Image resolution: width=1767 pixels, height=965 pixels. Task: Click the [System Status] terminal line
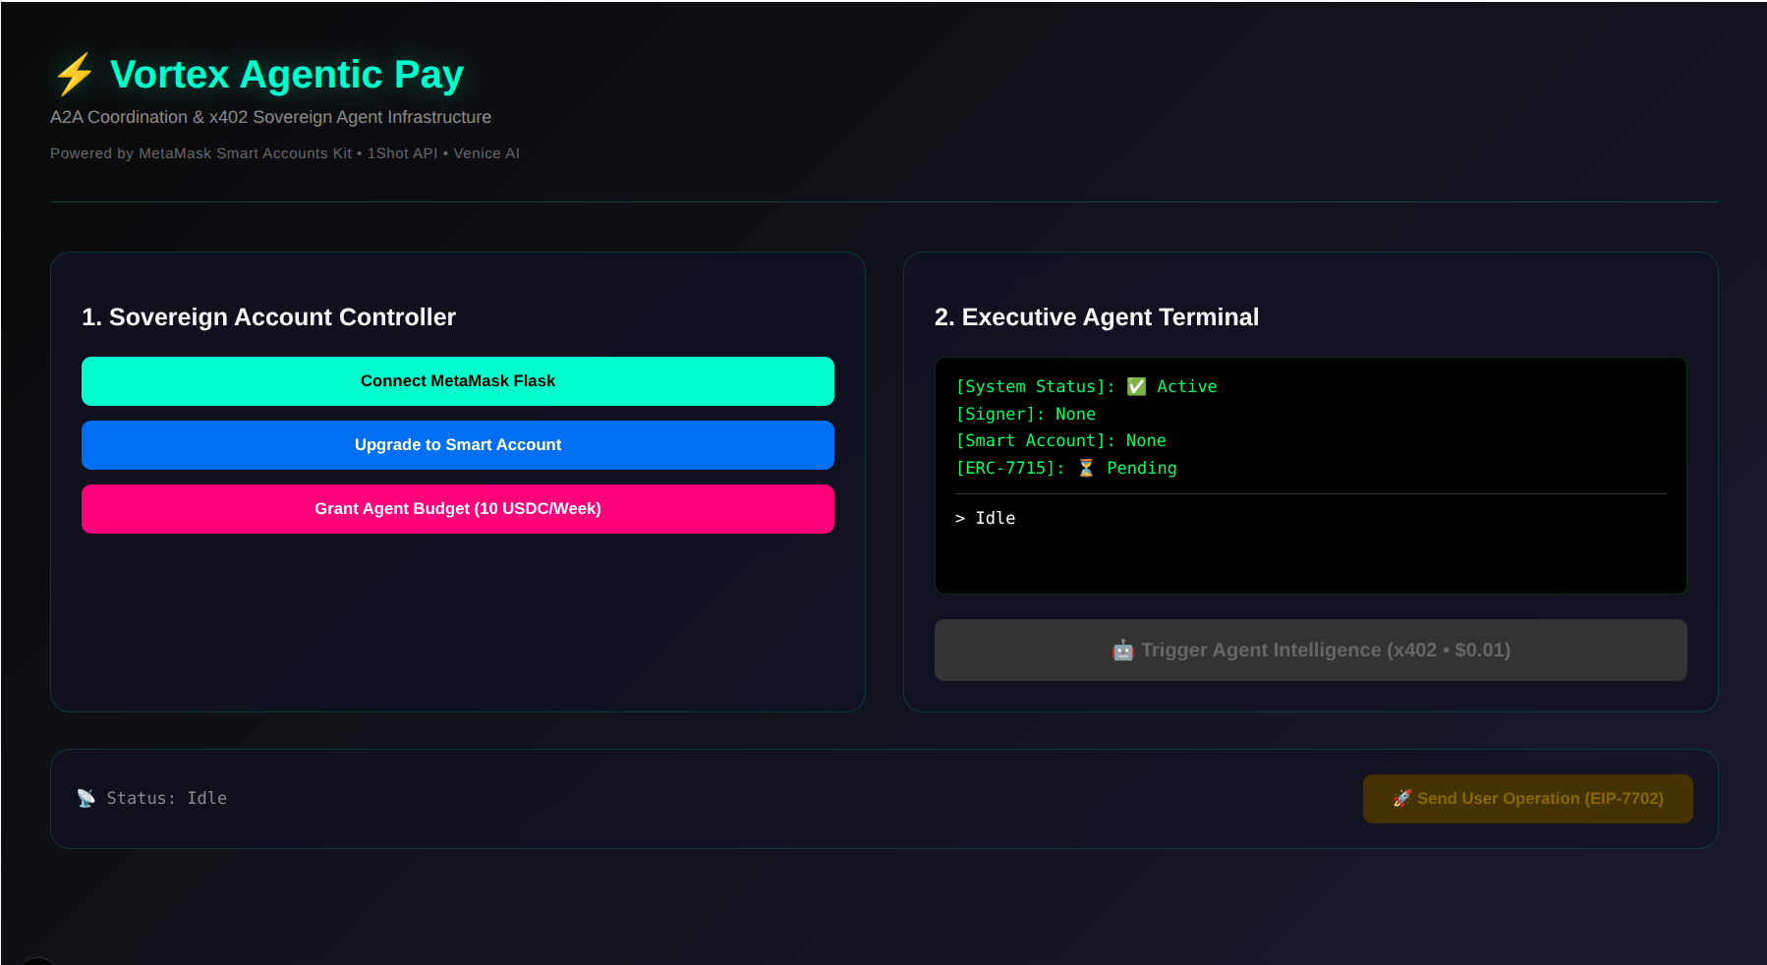1086,386
